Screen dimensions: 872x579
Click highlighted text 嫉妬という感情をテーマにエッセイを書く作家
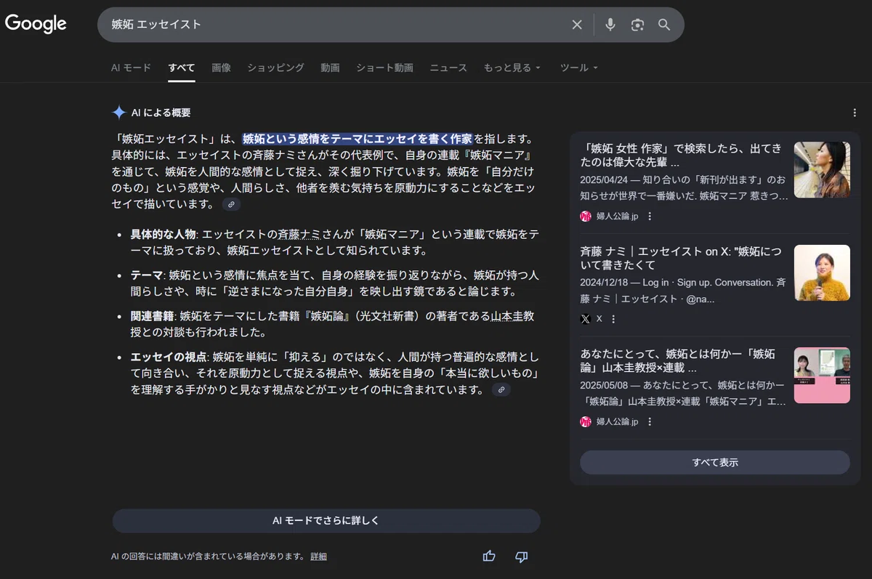coord(358,139)
